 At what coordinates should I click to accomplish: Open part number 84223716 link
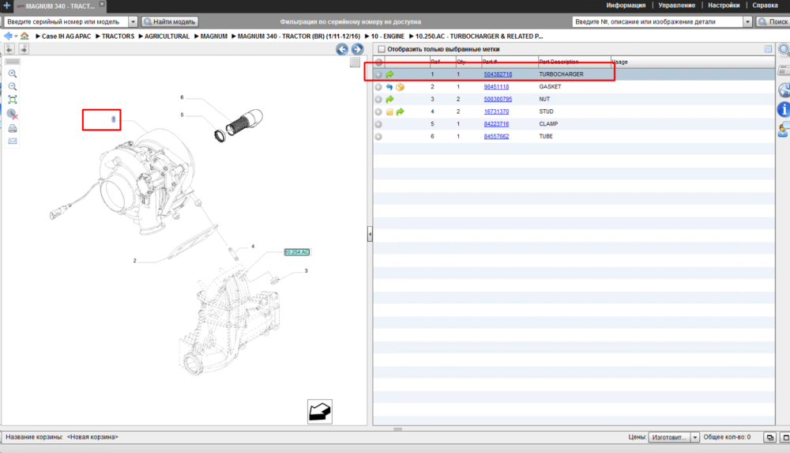[496, 124]
